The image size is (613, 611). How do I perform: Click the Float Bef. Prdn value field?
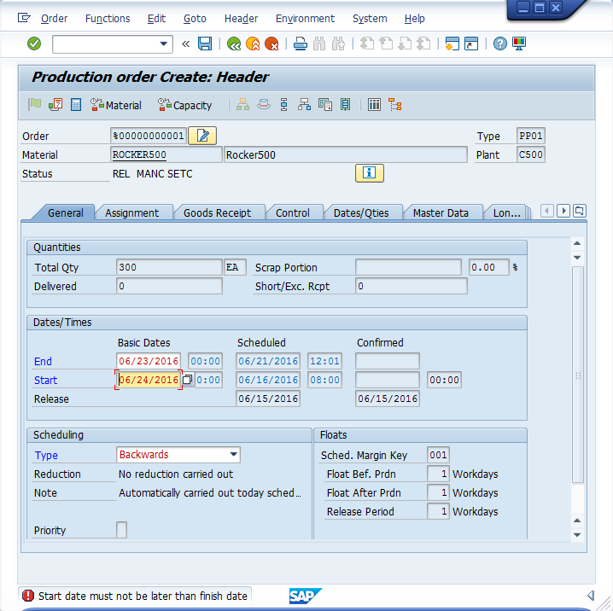pos(438,474)
